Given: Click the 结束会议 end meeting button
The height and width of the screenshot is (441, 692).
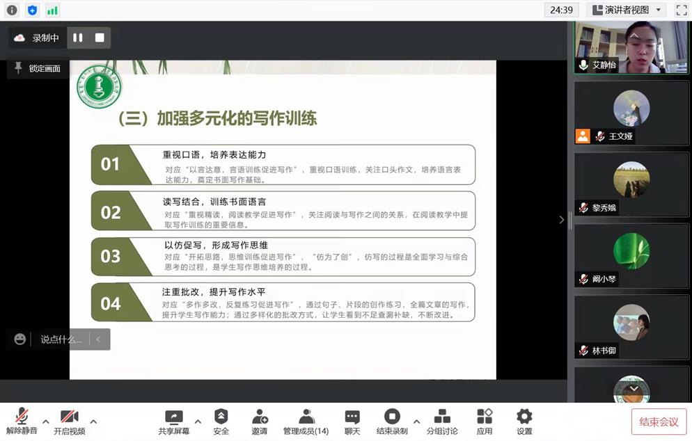Looking at the screenshot, I should [x=659, y=422].
